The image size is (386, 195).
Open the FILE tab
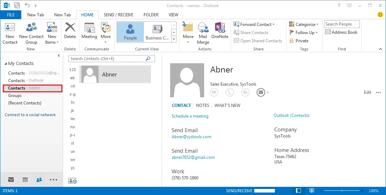point(11,15)
